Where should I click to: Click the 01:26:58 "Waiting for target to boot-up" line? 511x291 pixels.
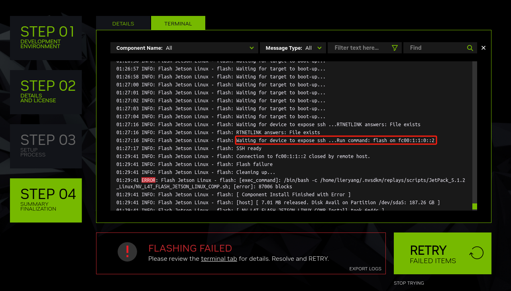221,77
